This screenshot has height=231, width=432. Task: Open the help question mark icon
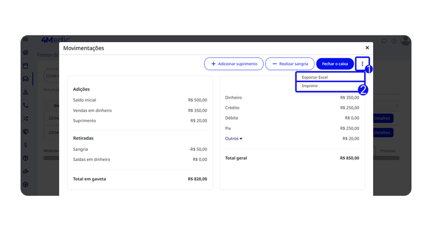pos(394,41)
